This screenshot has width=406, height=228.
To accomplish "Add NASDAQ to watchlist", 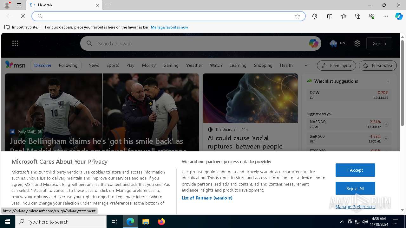I will (x=386, y=124).
